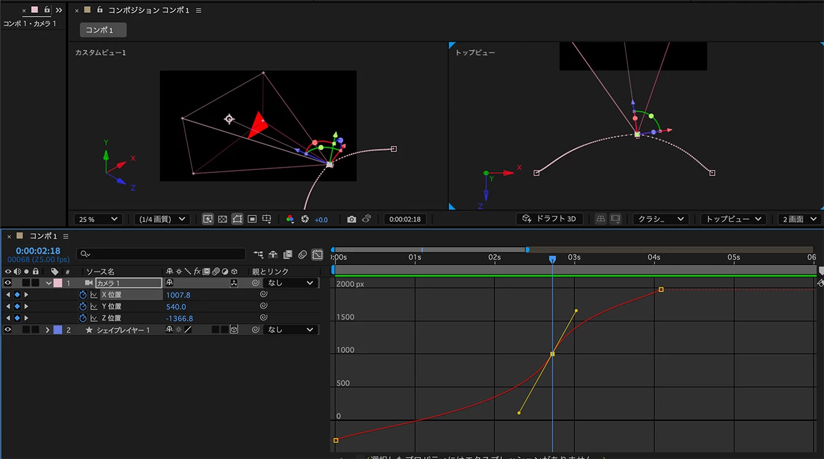Toggle the transparency grid icon
Viewport: 824px width, 459px height.
click(x=223, y=219)
